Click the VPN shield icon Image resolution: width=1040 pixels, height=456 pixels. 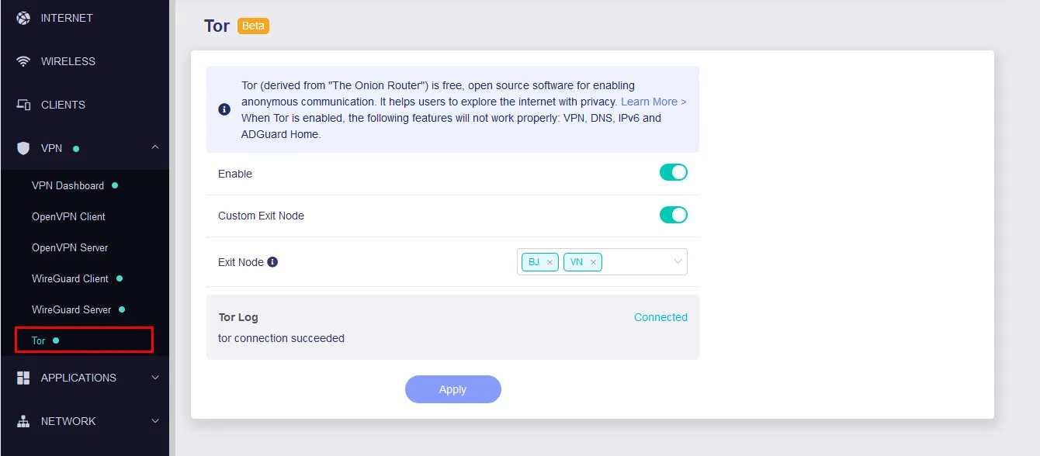[x=23, y=148]
